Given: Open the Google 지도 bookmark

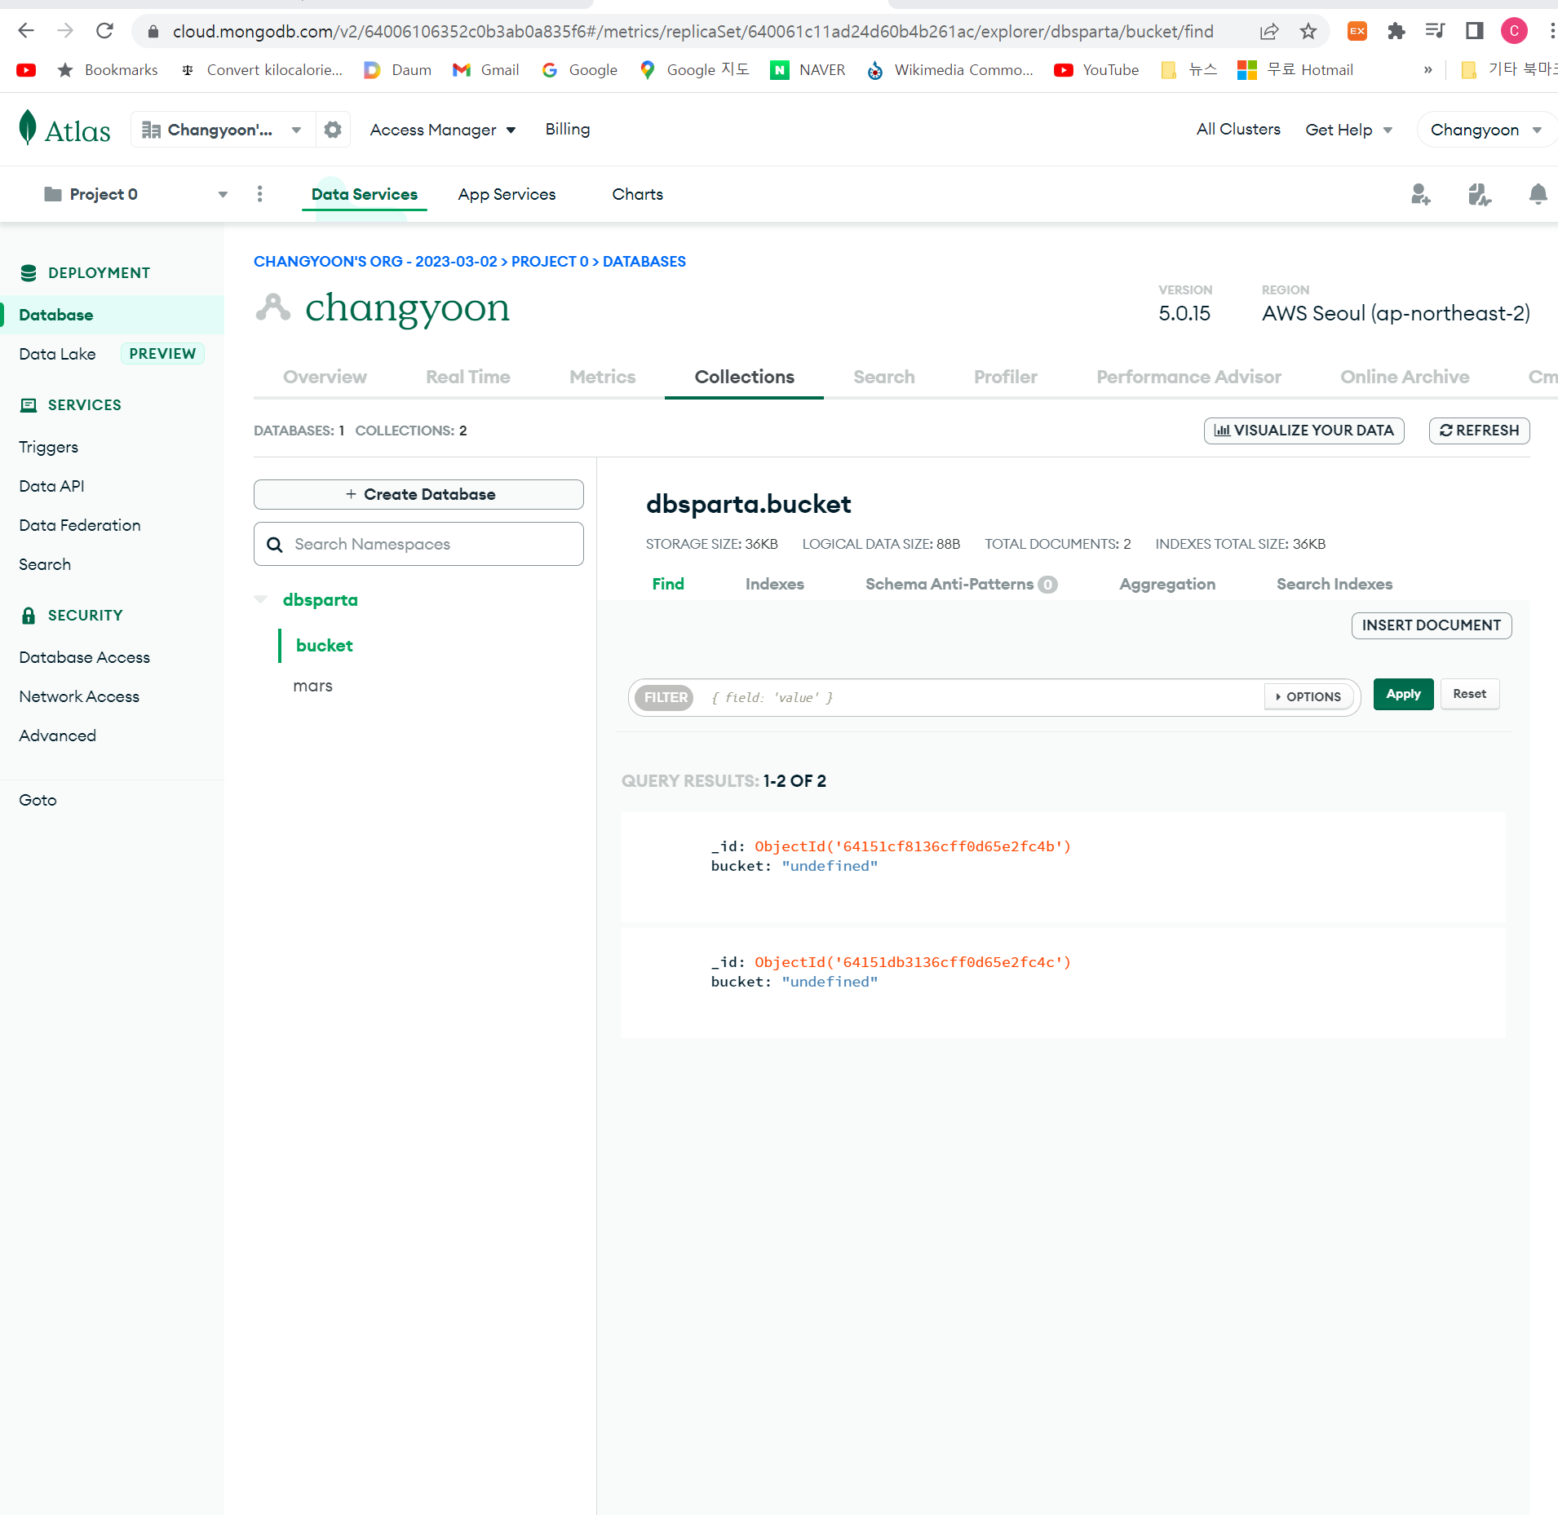Looking at the screenshot, I should [x=695, y=70].
